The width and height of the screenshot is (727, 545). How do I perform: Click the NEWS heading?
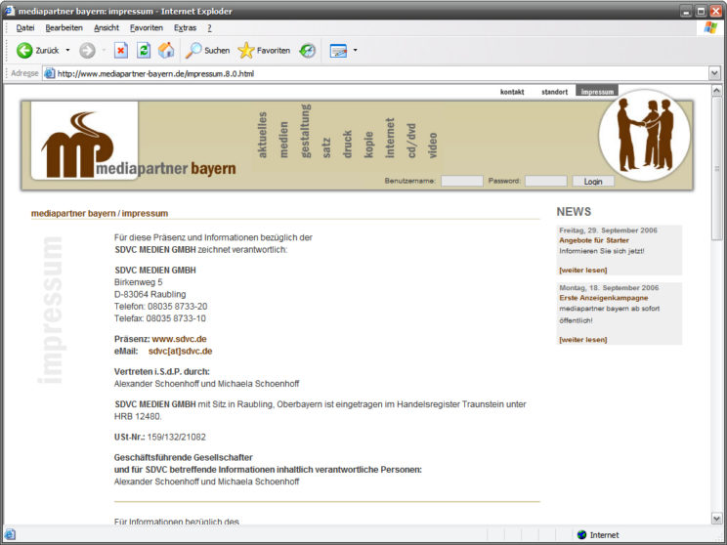[x=574, y=212]
